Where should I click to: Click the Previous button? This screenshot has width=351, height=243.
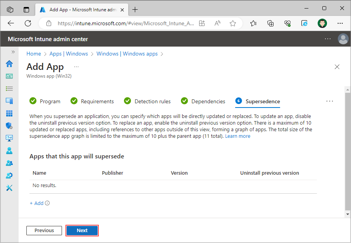point(44,231)
